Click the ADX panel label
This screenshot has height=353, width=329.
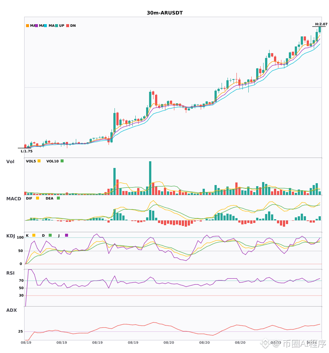12,310
